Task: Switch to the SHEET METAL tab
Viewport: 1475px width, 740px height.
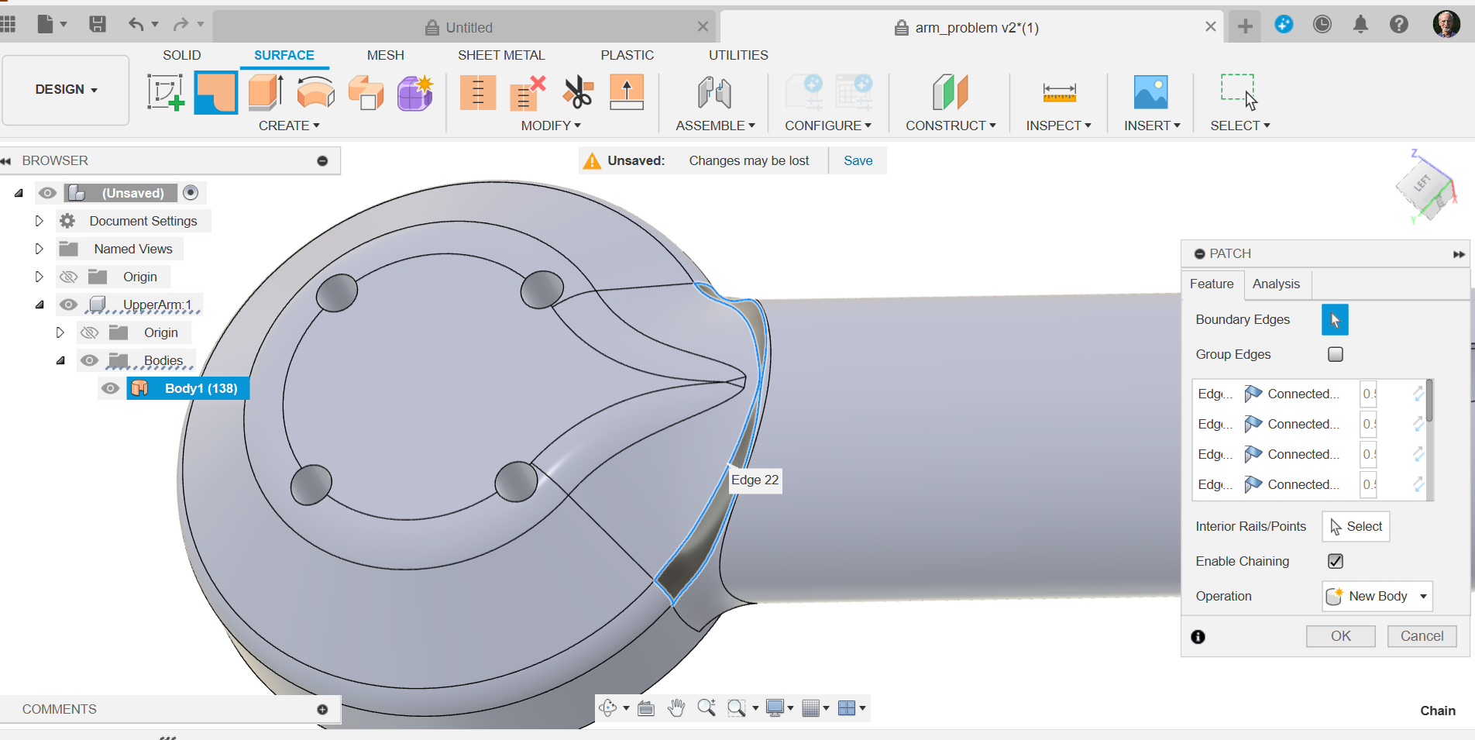Action: pos(501,55)
